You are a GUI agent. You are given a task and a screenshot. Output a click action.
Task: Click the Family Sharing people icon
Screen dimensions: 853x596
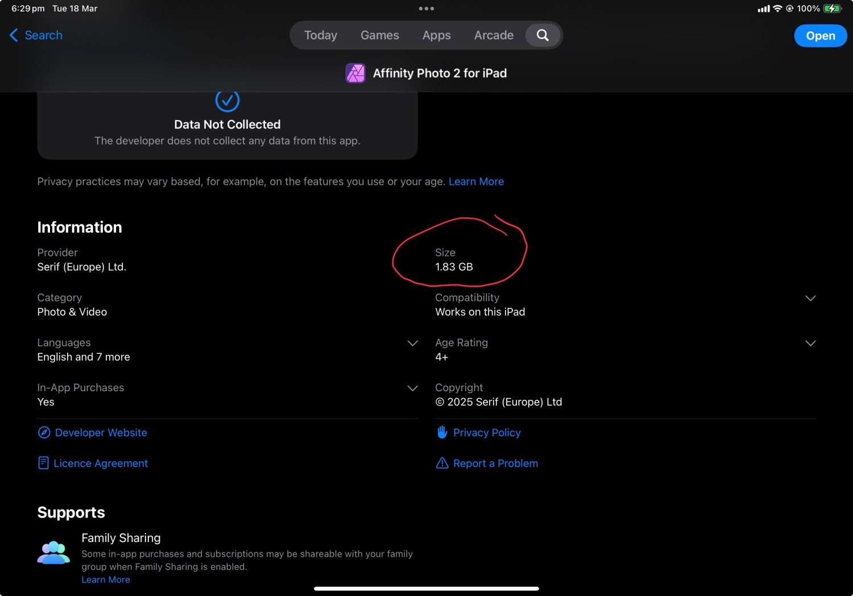click(53, 552)
